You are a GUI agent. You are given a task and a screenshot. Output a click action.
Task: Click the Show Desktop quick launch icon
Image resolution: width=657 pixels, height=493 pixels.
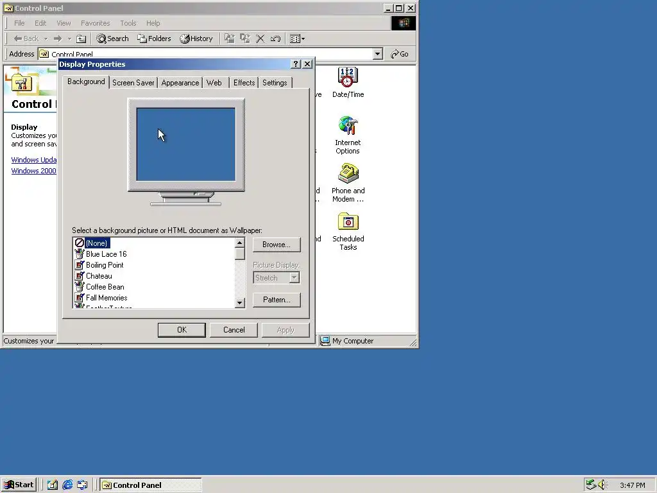click(53, 485)
